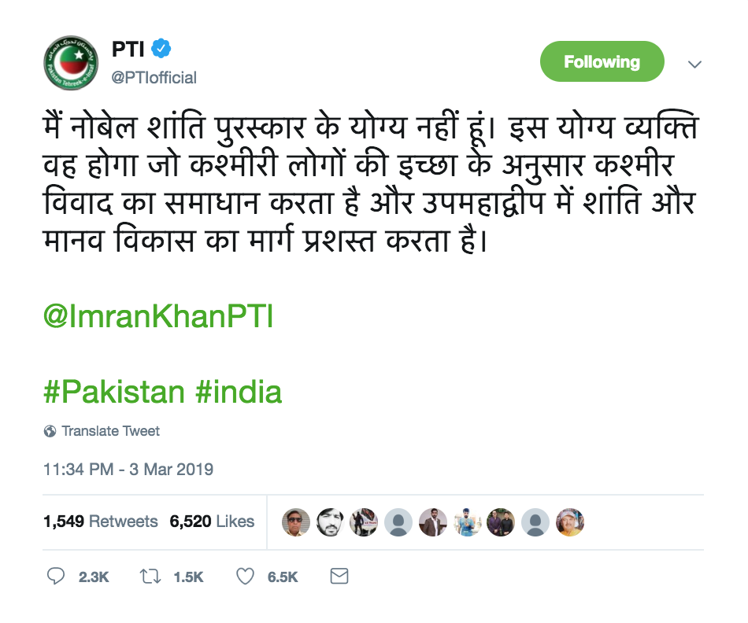Click Translate Tweet
This screenshot has height=623, width=748.
coord(110,431)
